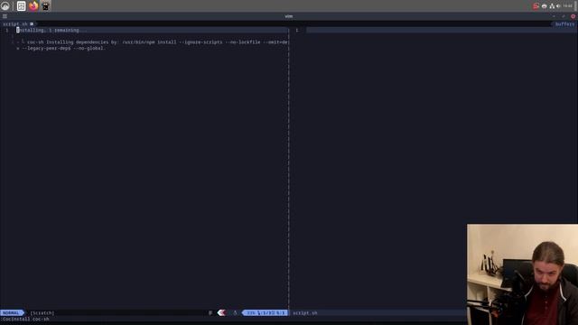
Task: Place cursor on line 1 of right pane
Action: tap(442, 30)
